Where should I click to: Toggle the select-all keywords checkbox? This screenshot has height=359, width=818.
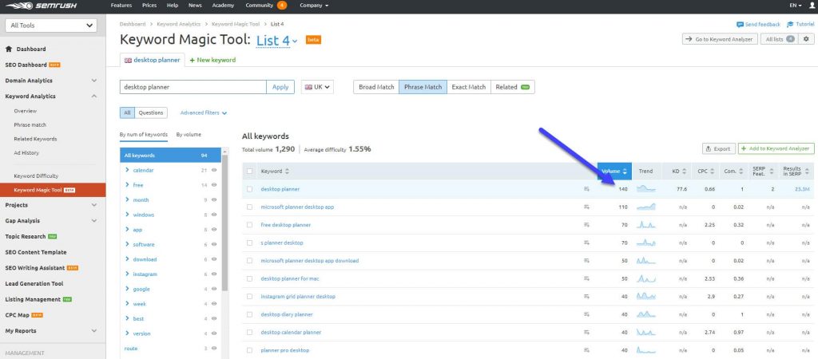click(249, 172)
